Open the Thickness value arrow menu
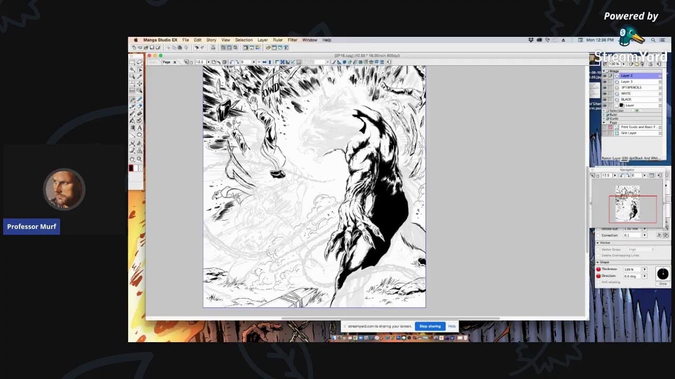The image size is (675, 379). coord(644,269)
